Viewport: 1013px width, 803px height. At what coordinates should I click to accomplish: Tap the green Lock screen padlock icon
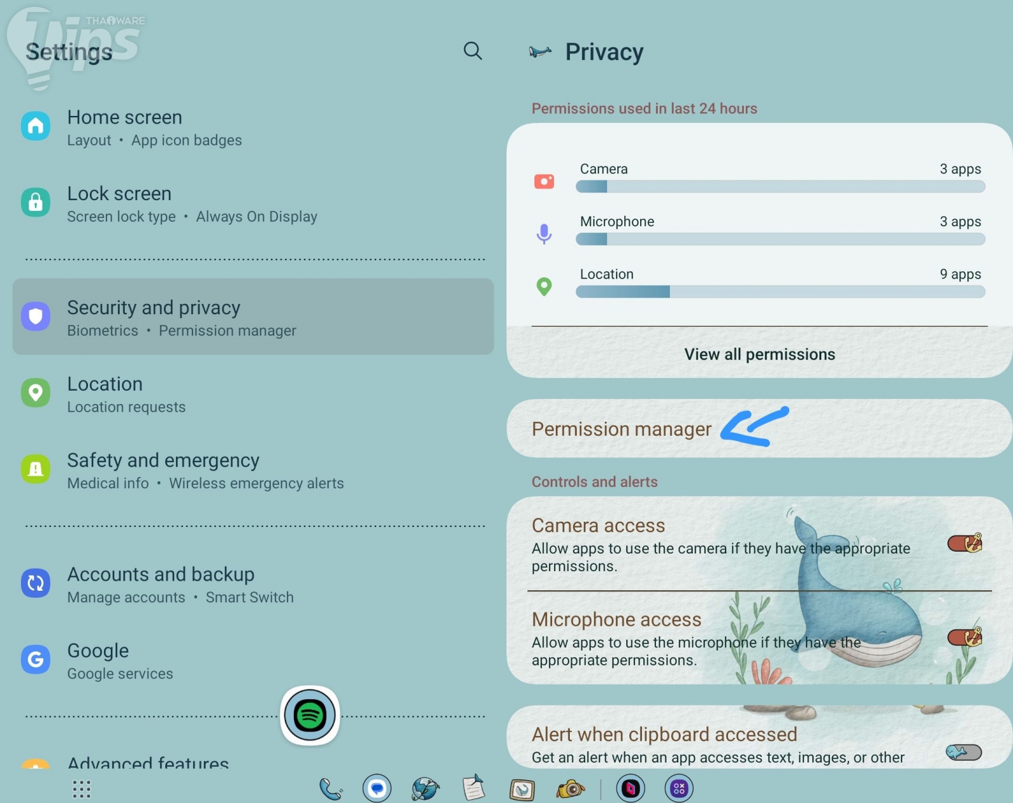(x=35, y=202)
